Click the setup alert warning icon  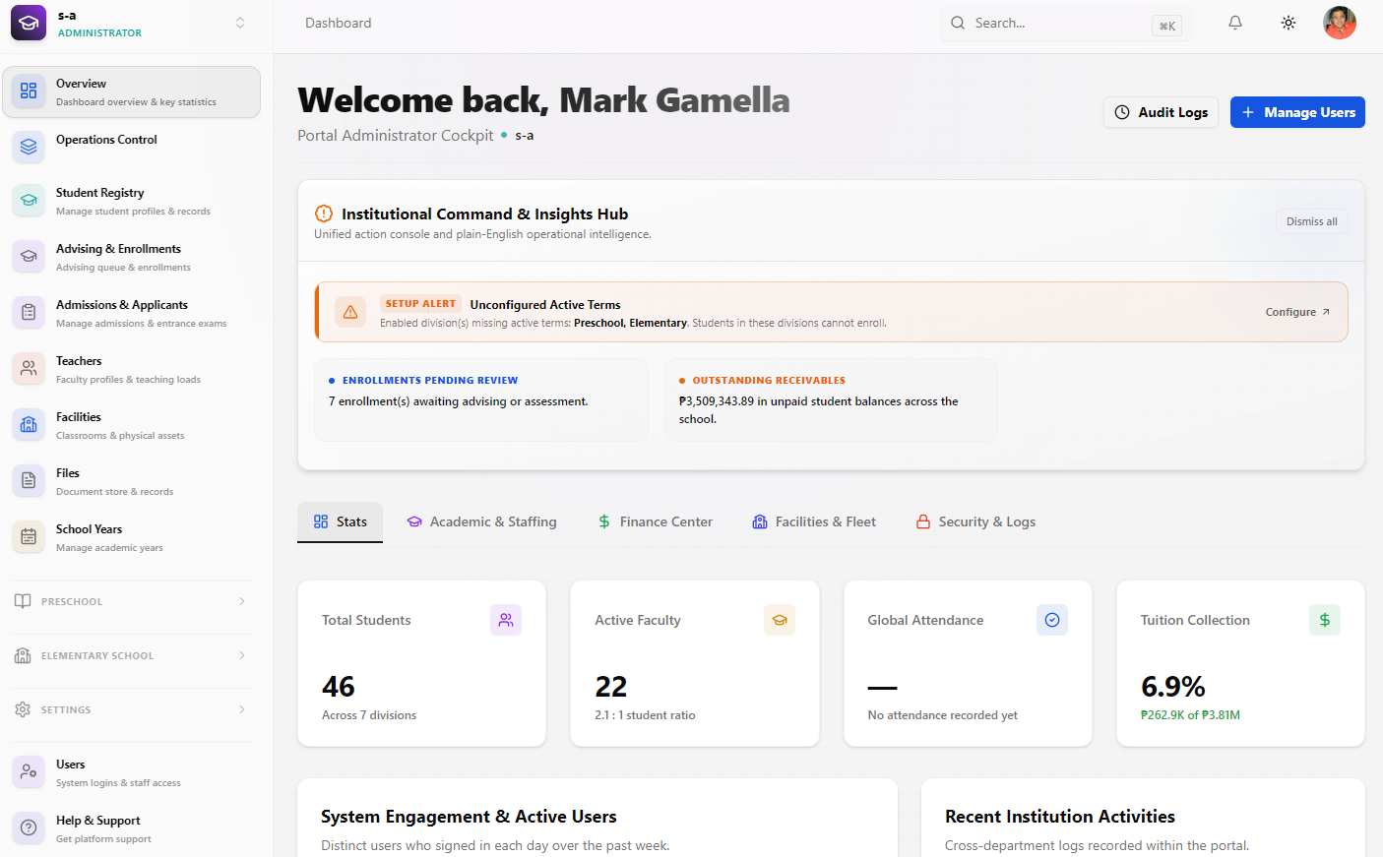coord(350,312)
